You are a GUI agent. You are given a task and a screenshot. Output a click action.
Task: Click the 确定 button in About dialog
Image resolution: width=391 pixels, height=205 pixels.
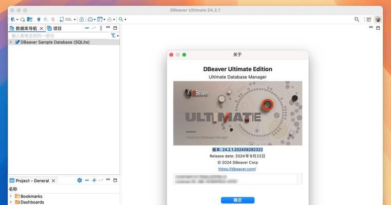(x=238, y=200)
